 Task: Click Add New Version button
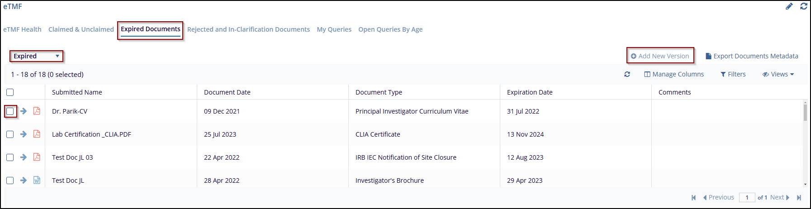660,56
